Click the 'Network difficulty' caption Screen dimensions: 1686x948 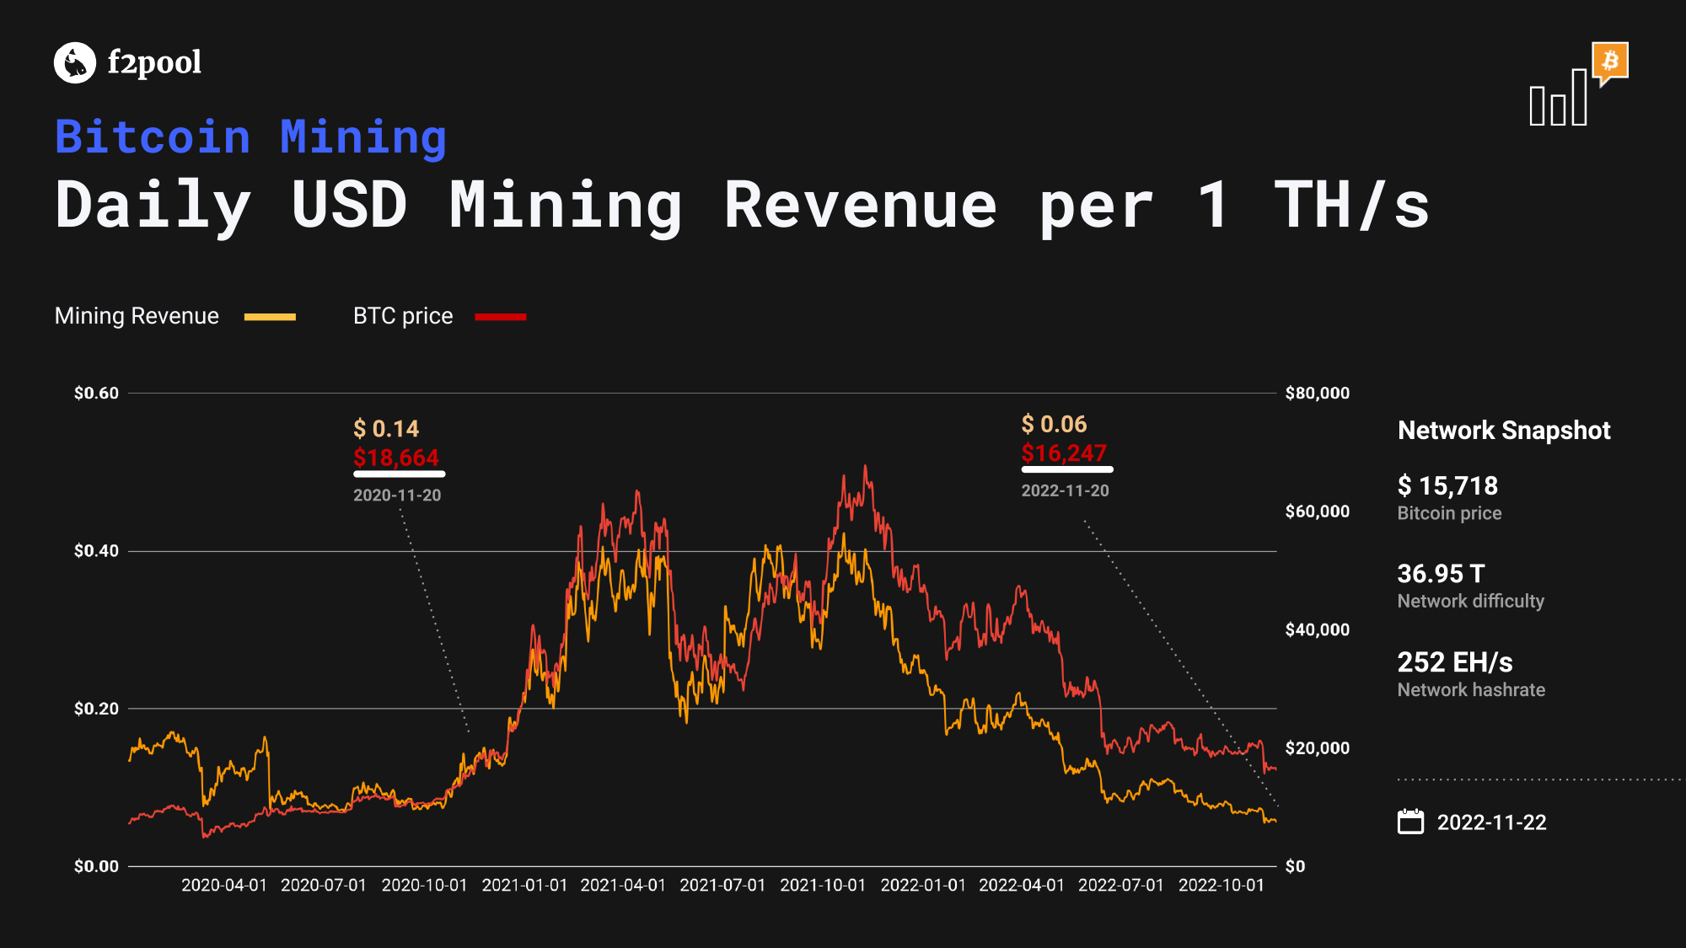(1471, 601)
